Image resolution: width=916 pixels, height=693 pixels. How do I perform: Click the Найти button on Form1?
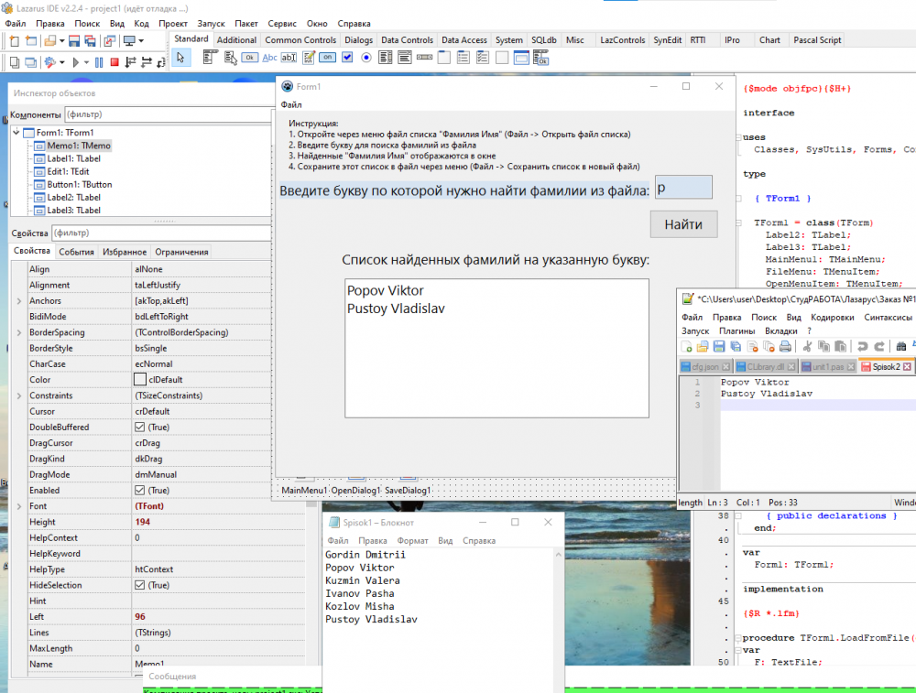pos(683,224)
